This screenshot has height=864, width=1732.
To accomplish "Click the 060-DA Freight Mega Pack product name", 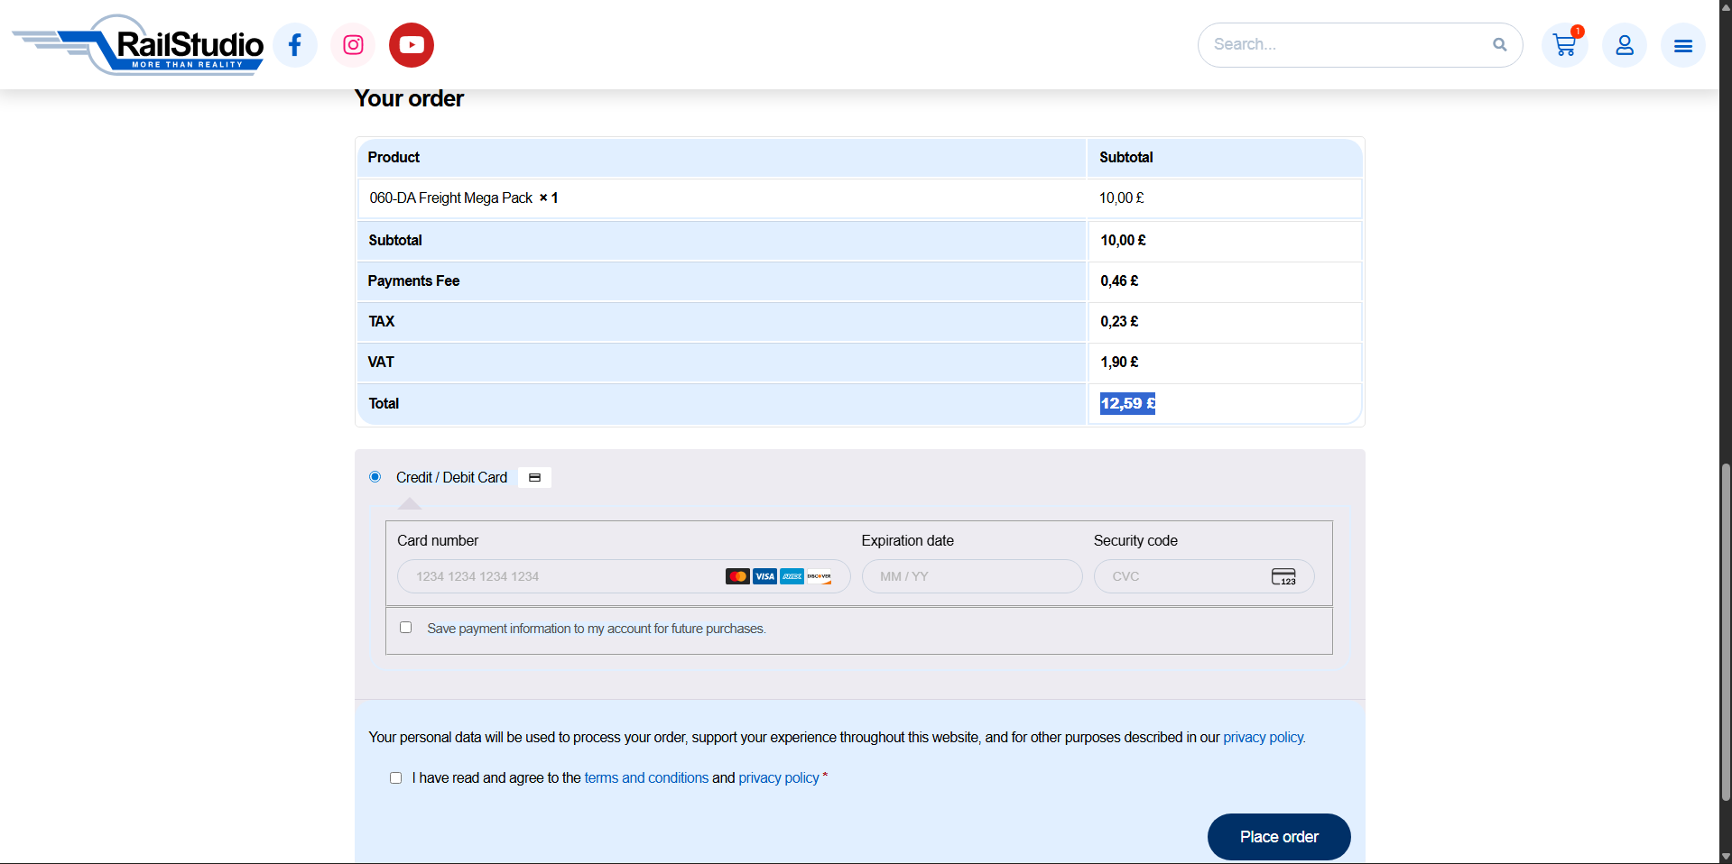I will pyautogui.click(x=451, y=198).
